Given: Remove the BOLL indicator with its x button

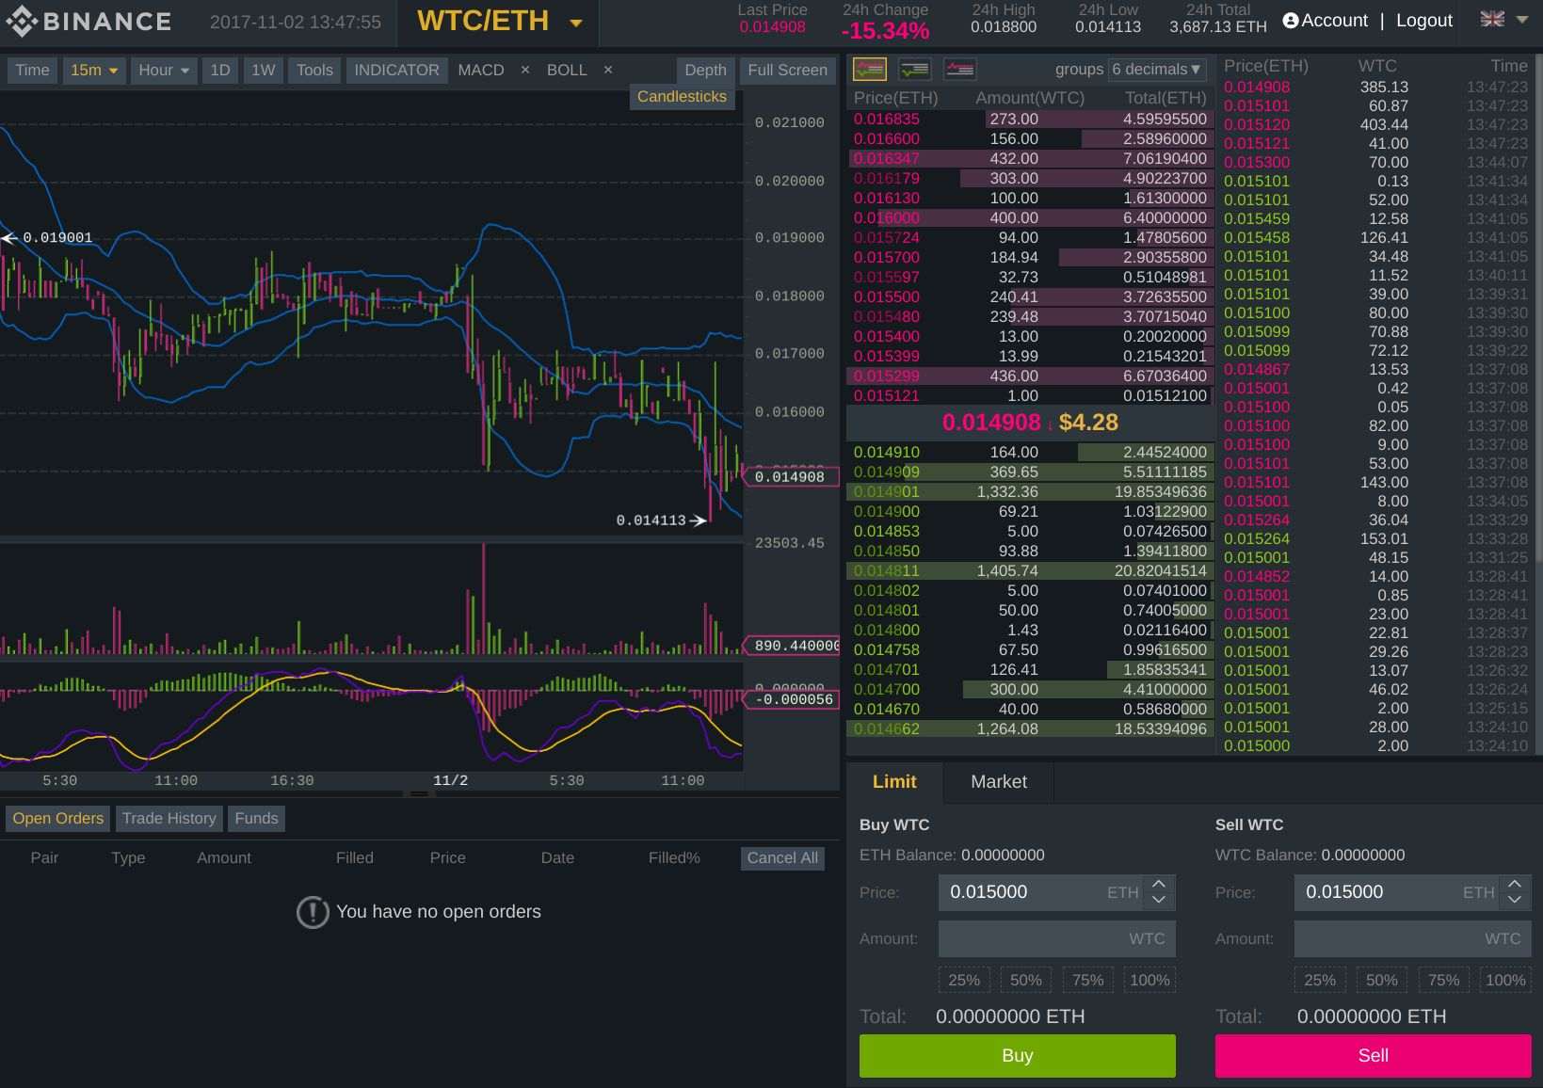Looking at the screenshot, I should pyautogui.click(x=607, y=70).
